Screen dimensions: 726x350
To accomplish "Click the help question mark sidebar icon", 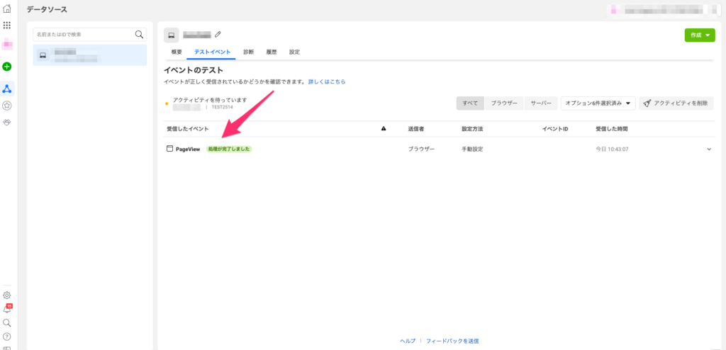I will tap(7, 336).
